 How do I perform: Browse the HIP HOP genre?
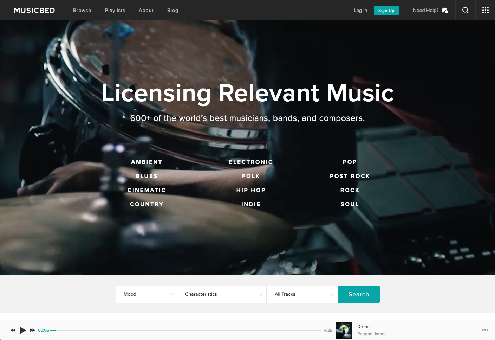[x=251, y=190]
